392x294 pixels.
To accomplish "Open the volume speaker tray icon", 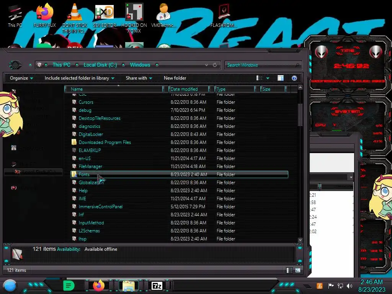I will point(350,286).
